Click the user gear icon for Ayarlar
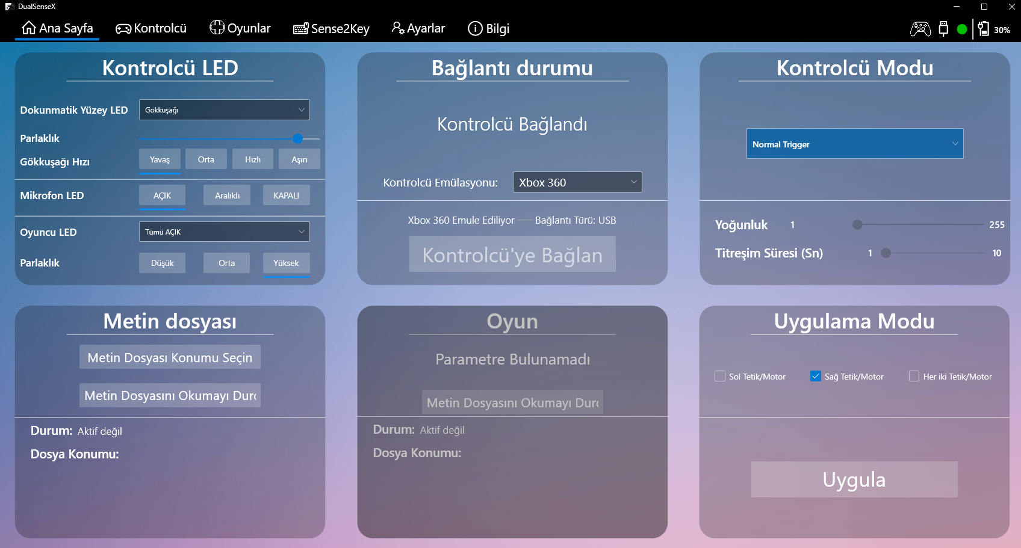This screenshot has width=1021, height=548. tap(398, 28)
